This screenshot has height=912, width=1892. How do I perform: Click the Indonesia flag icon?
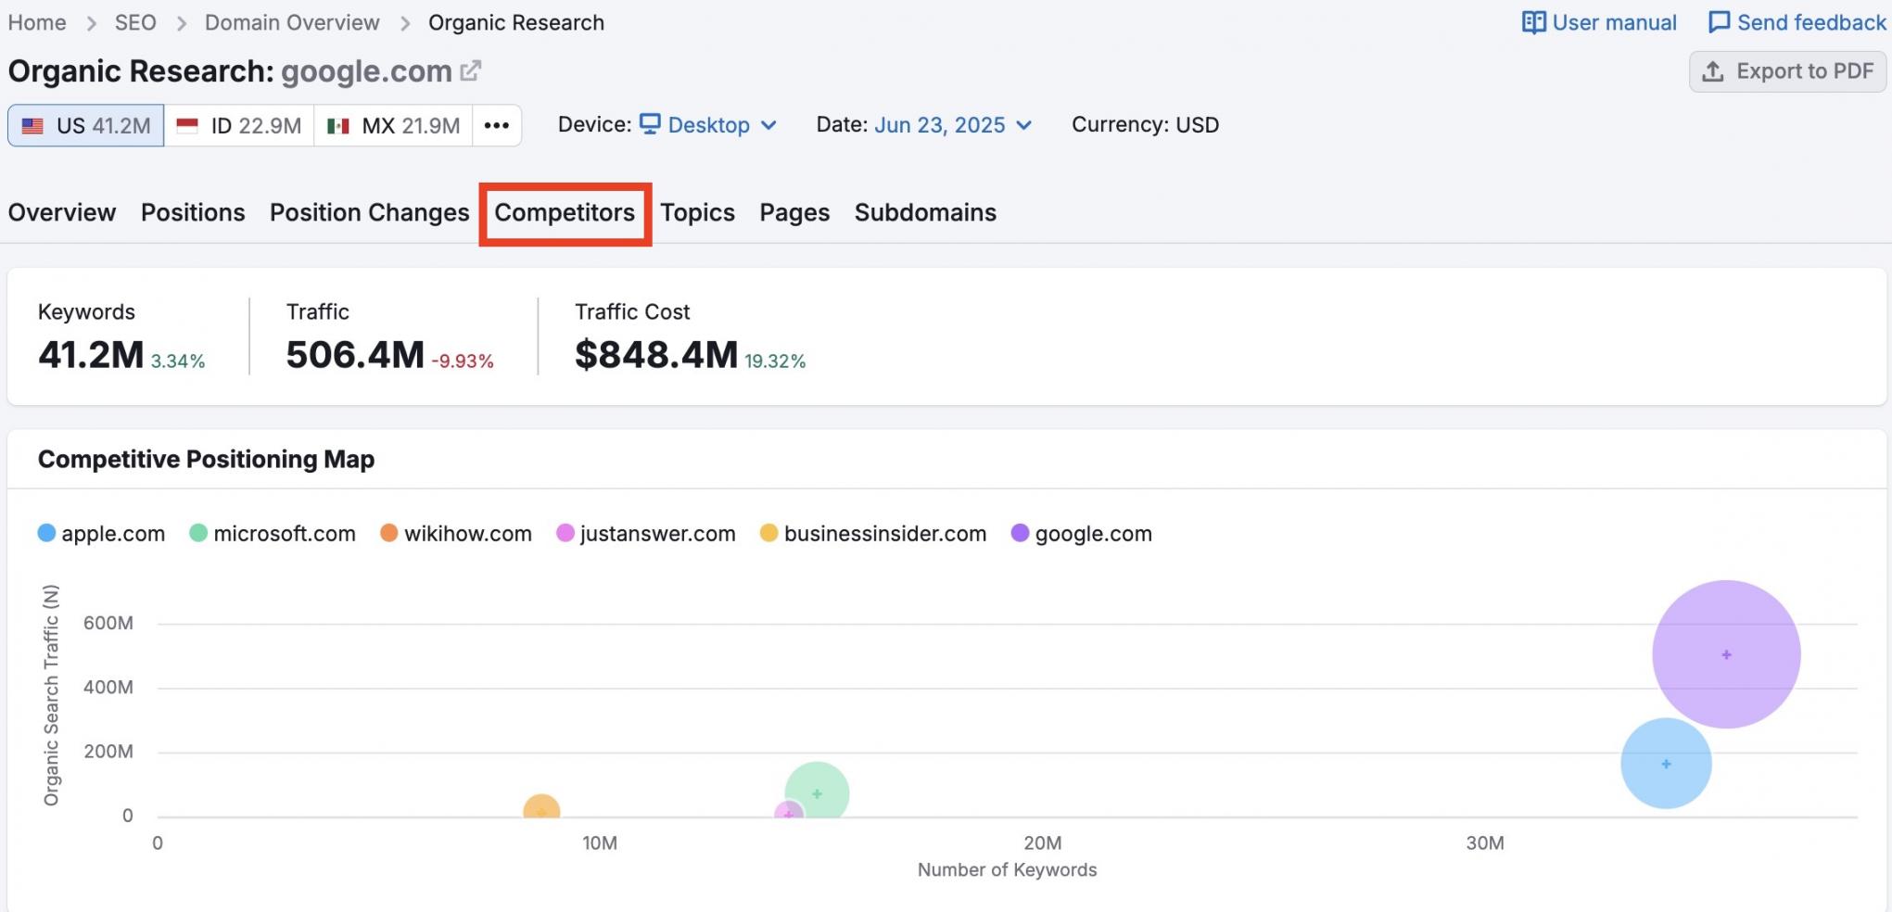click(x=187, y=125)
